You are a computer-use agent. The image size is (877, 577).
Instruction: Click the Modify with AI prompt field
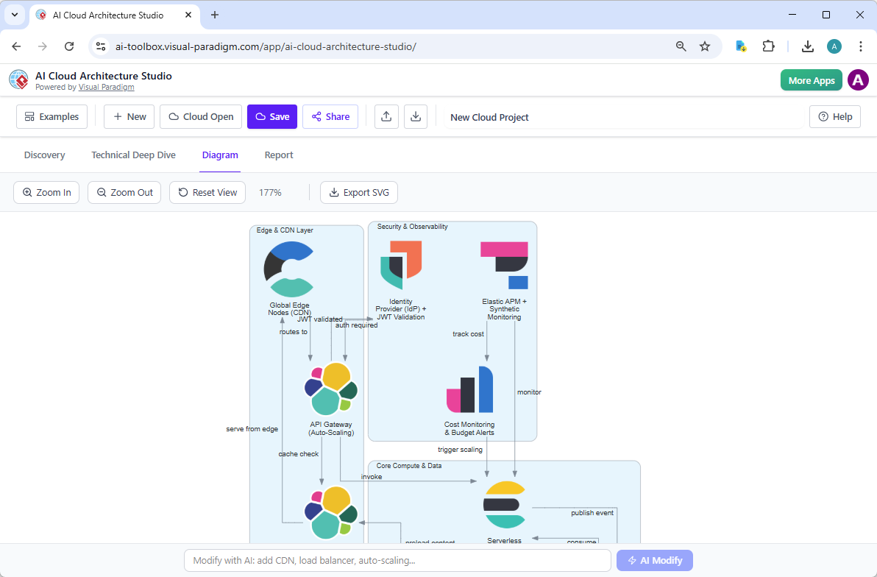point(397,560)
